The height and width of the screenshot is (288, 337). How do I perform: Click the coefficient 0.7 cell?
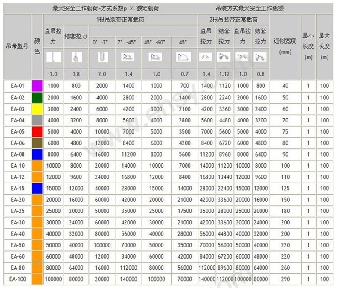pyautogui.click(x=185, y=74)
